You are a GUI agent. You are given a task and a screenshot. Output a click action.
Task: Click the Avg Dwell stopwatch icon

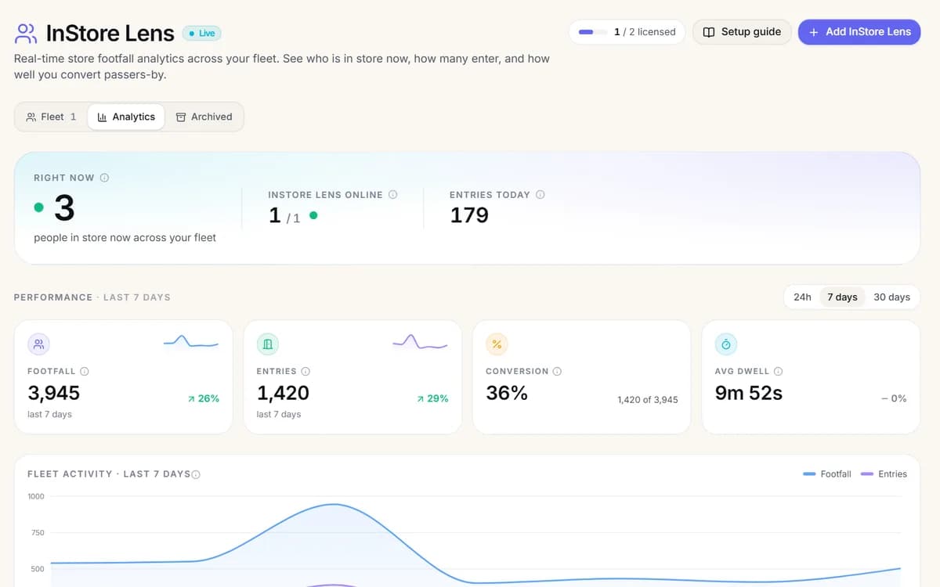[x=726, y=344]
